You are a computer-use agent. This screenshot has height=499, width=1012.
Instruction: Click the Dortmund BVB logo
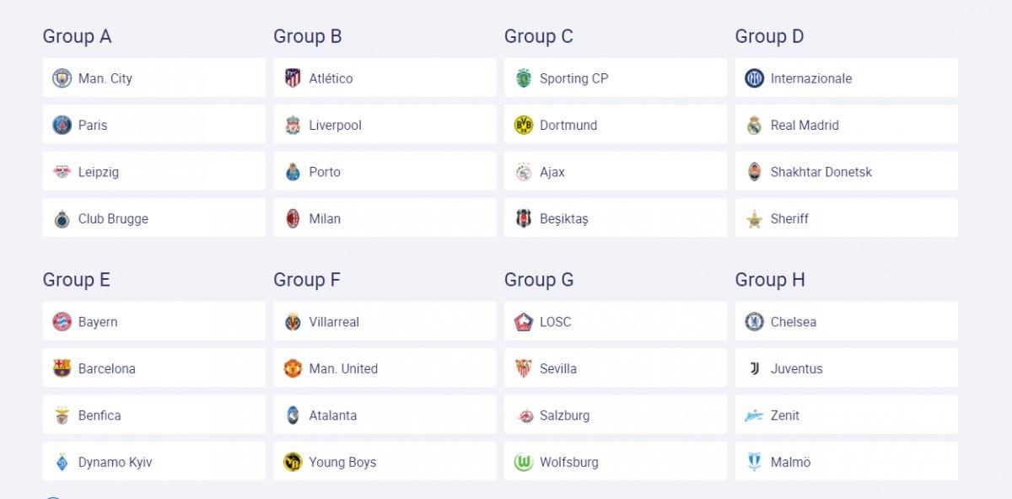pyautogui.click(x=524, y=126)
